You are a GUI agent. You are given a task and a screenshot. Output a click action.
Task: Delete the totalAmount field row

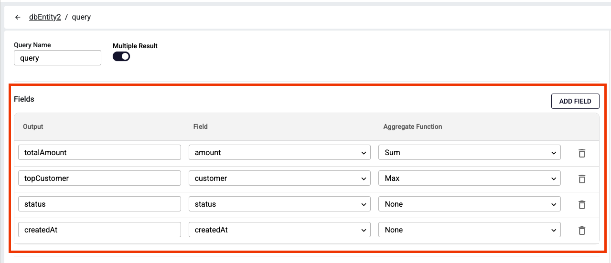pyautogui.click(x=581, y=153)
